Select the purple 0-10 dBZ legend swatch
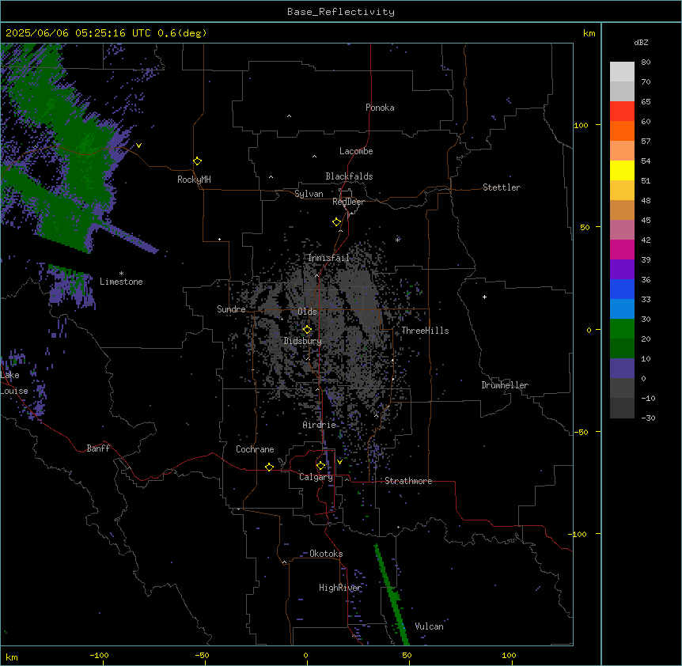This screenshot has width=682, height=666. tap(622, 369)
